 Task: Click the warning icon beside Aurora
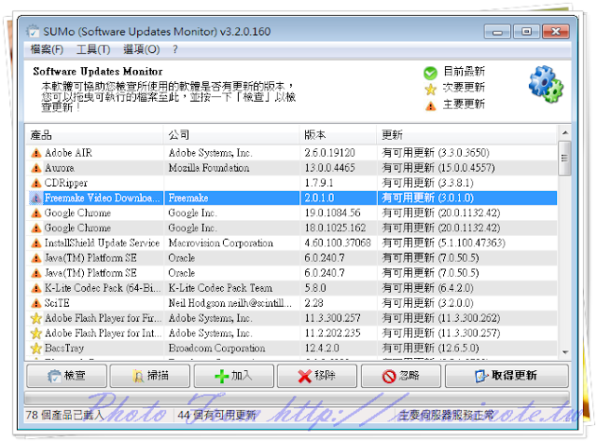point(36,168)
